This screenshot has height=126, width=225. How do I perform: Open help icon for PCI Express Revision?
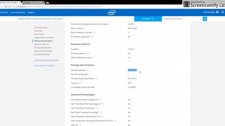pos(89,54)
